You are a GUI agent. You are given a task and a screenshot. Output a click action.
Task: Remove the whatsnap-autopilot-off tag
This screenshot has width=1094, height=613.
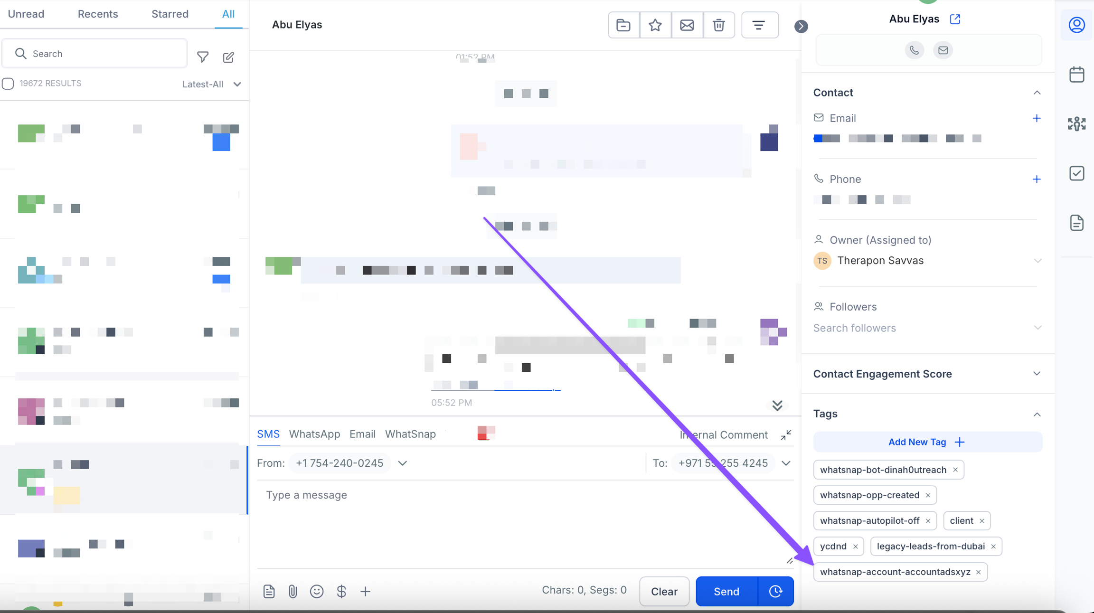(x=928, y=521)
